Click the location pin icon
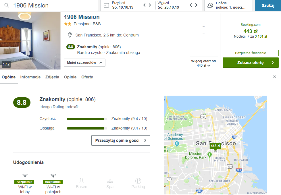The width and height of the screenshot is (281, 195). coord(70,35)
